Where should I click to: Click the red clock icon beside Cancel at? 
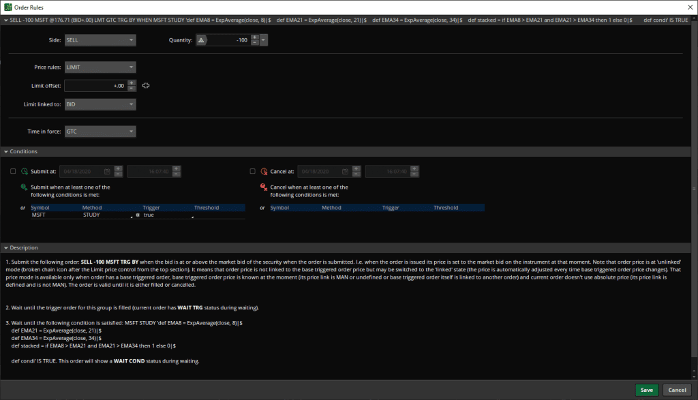tap(264, 171)
